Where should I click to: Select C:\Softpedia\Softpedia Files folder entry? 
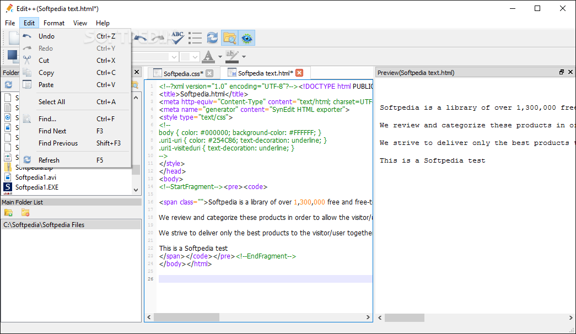(71, 224)
